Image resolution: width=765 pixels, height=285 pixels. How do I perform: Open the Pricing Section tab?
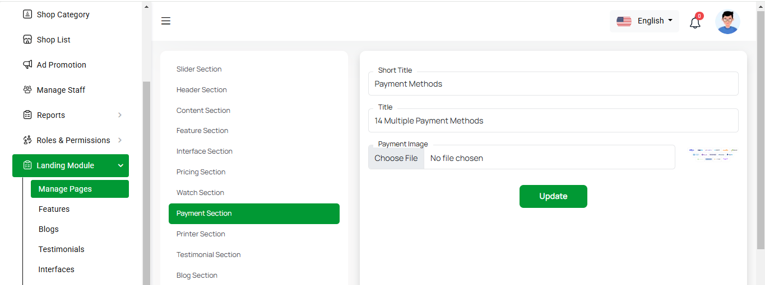pos(201,172)
